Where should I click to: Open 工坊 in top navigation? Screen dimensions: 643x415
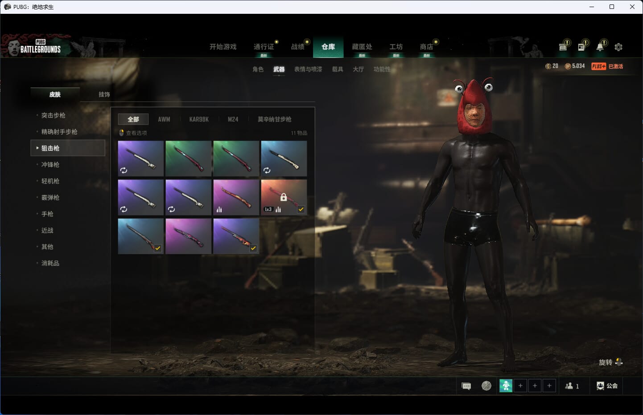[396, 47]
